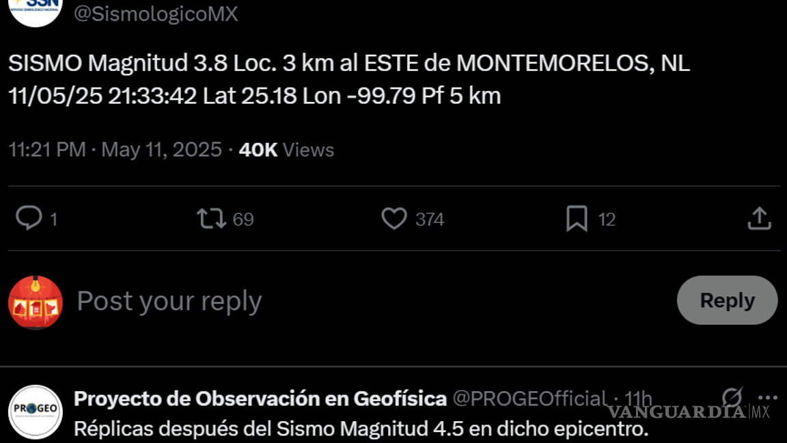Open the share icon on the tweet

(760, 219)
